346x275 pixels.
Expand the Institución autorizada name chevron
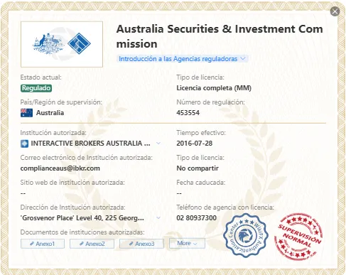point(158,144)
